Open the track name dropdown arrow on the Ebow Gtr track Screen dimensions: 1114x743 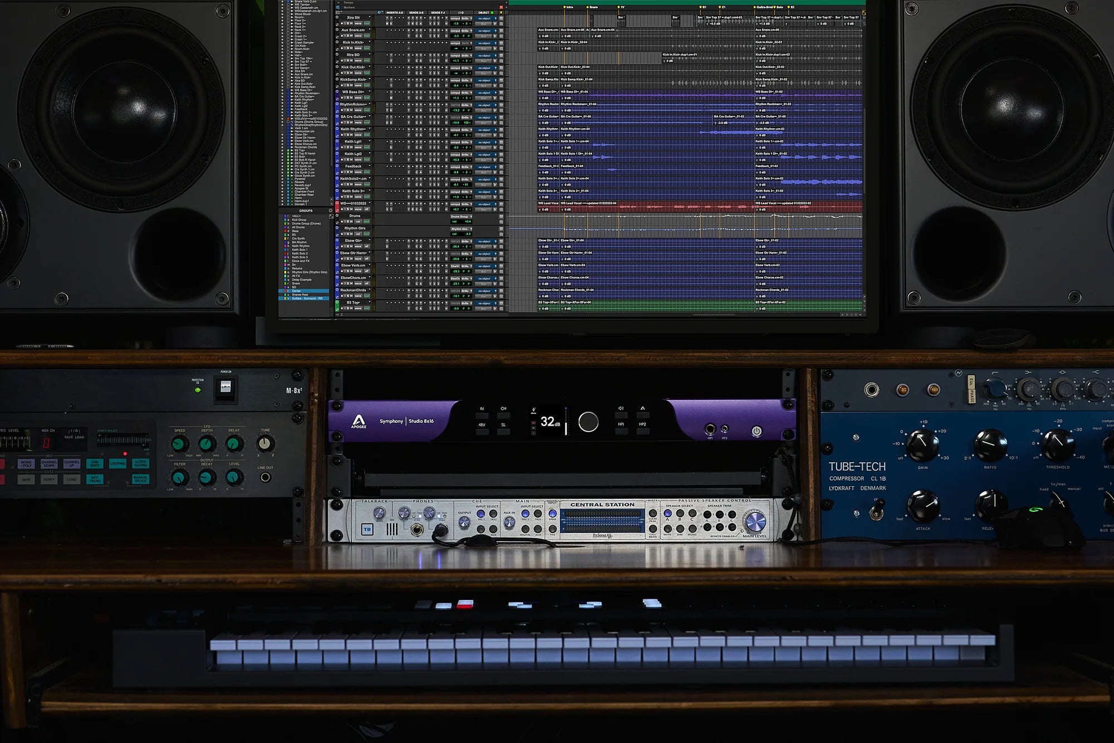369,240
